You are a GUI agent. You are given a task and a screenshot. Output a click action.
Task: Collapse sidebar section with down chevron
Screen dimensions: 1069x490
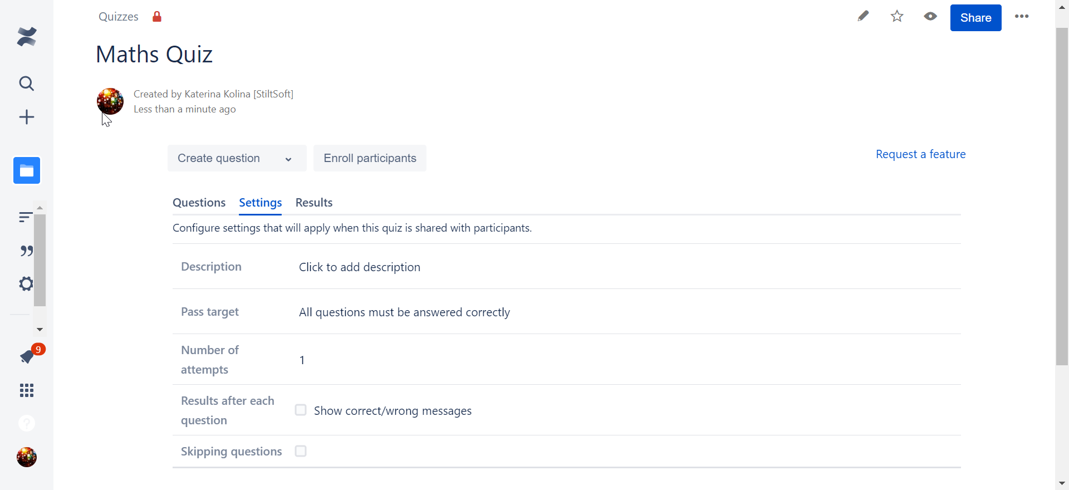click(40, 330)
